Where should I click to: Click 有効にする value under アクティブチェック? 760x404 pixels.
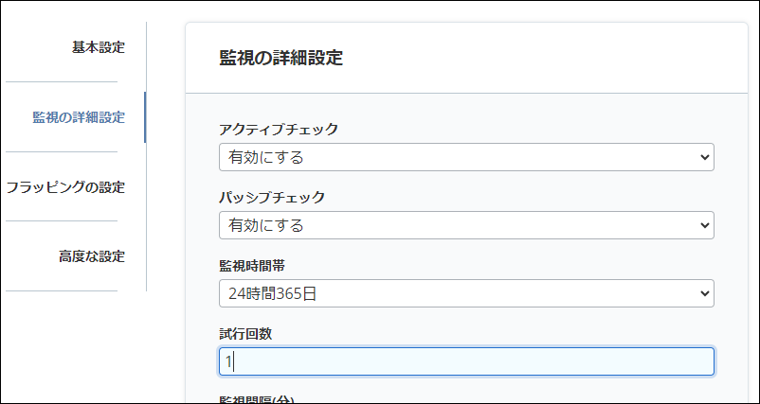click(266, 157)
